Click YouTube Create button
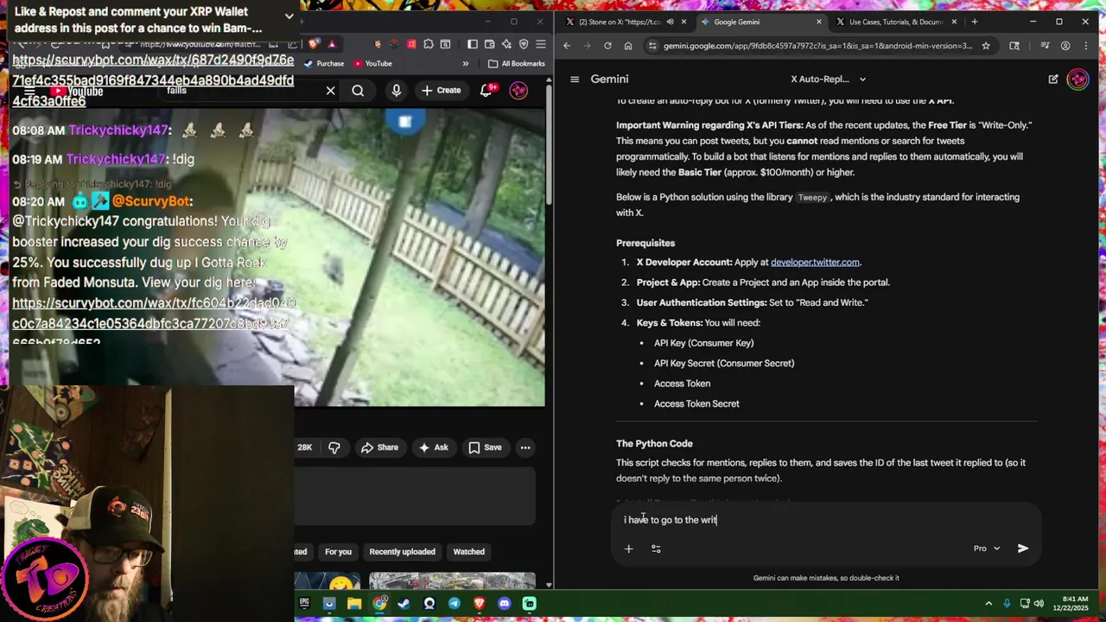The width and height of the screenshot is (1106, 622). point(441,90)
